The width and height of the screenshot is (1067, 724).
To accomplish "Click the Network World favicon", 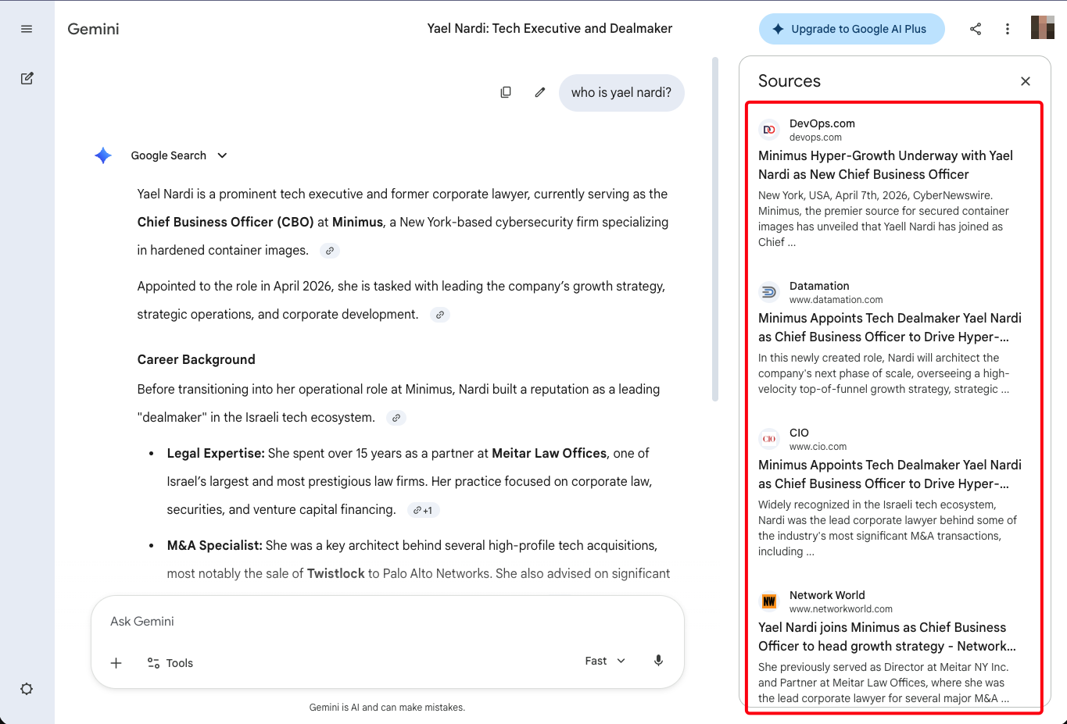I will tap(769, 601).
